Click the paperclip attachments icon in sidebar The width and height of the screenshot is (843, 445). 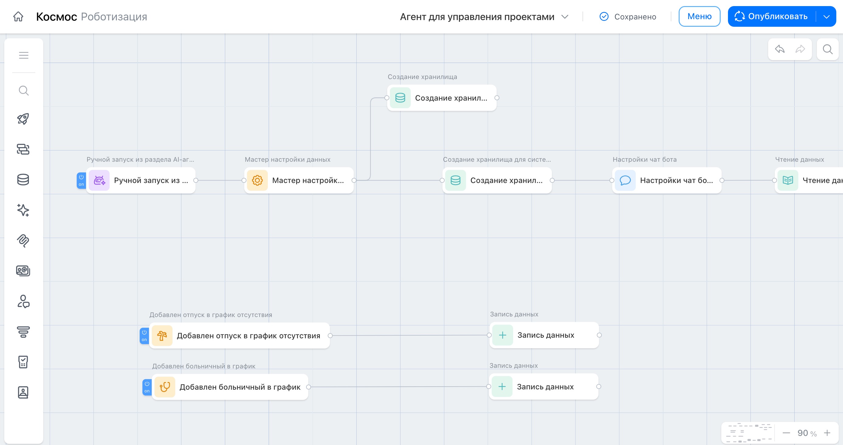(x=23, y=241)
